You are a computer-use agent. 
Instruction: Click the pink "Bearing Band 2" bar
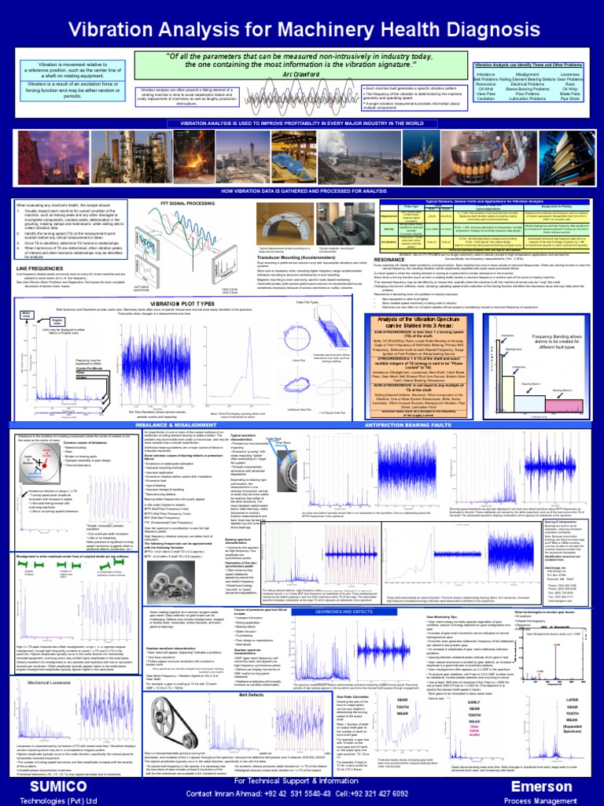point(564,405)
